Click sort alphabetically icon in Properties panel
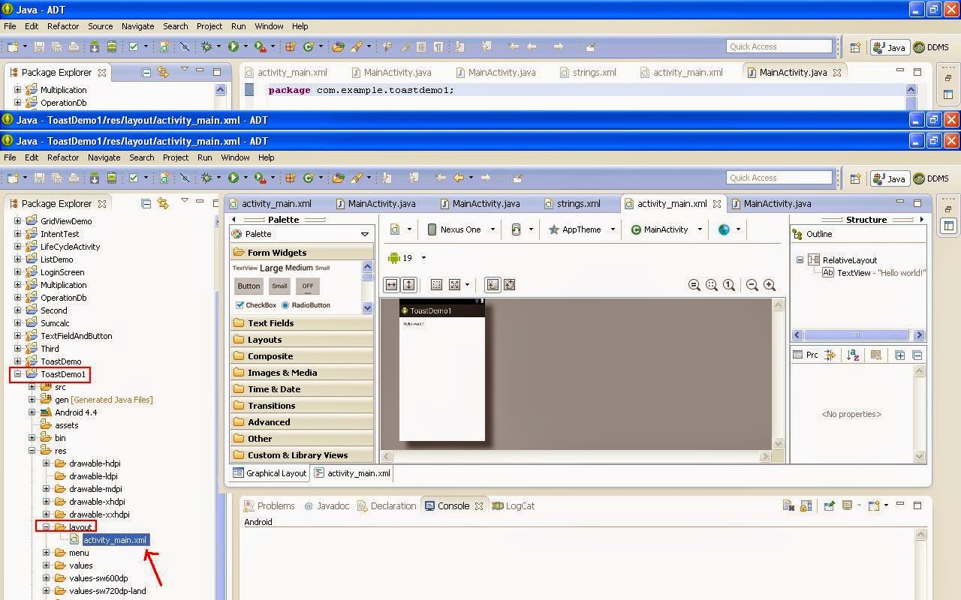This screenshot has height=600, width=961. tap(853, 355)
